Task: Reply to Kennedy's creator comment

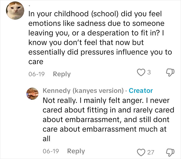Action: [76, 151]
